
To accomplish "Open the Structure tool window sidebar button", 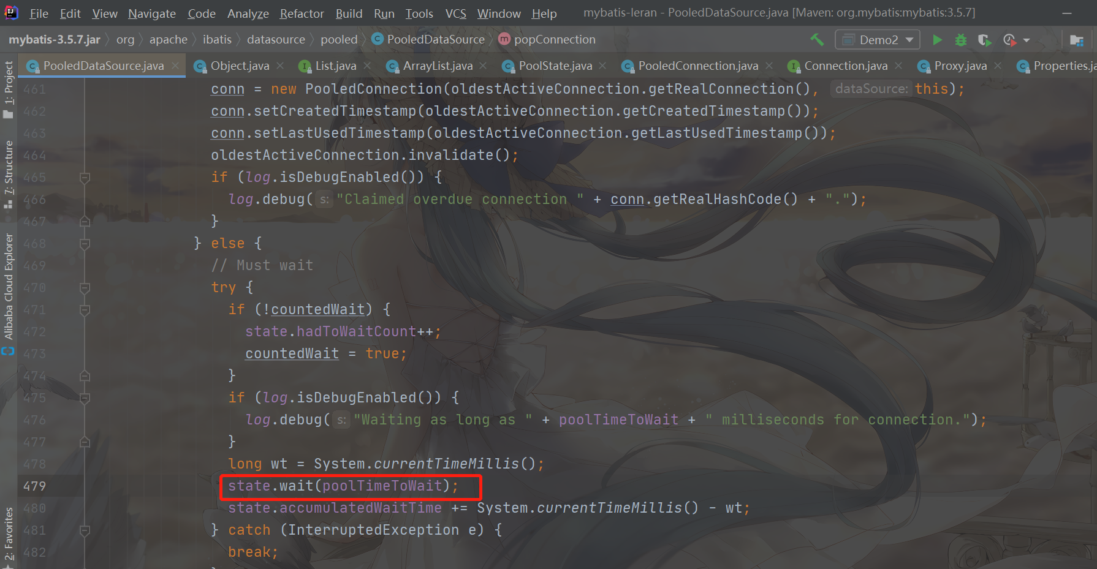I will pos(8,175).
